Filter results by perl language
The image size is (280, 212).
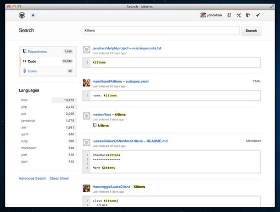(x=48, y=155)
